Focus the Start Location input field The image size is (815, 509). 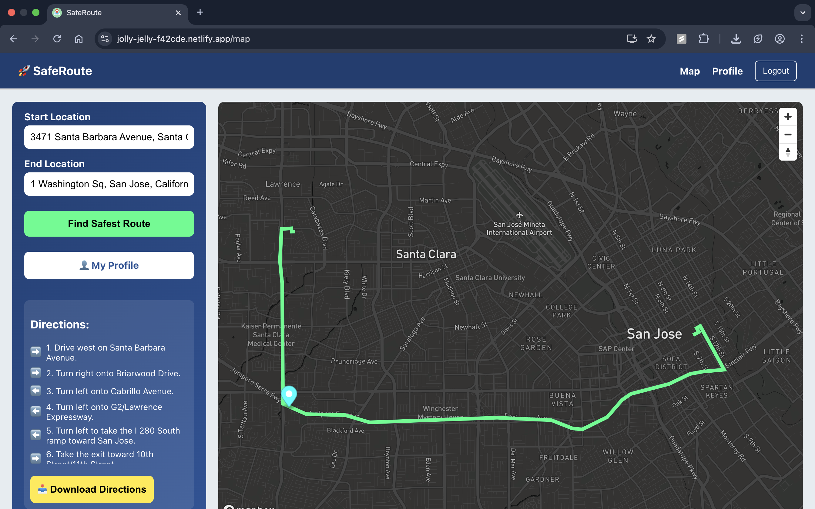coord(109,137)
